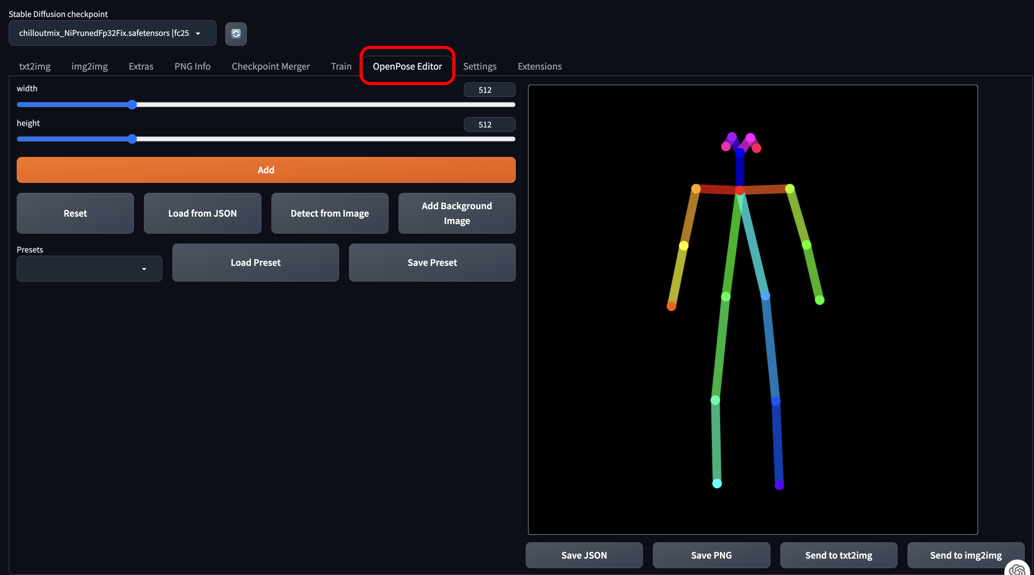The image size is (1034, 575).
Task: Select the cyan foot joint at bottom
Action: (717, 483)
